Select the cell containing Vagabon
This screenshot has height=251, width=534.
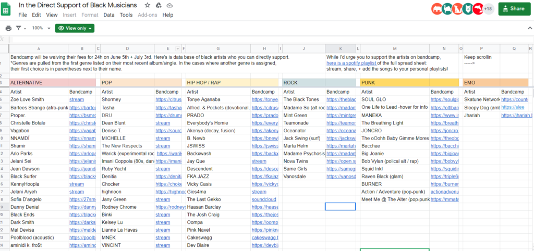[39, 131]
